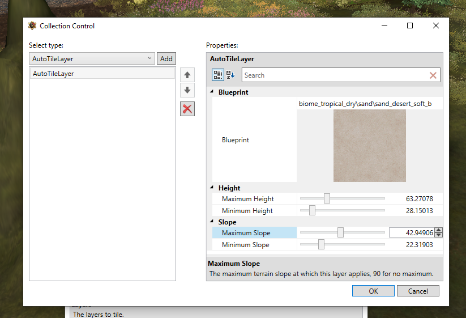466x318 pixels.
Task: Delete selected layer with red X icon
Action: pos(187,109)
